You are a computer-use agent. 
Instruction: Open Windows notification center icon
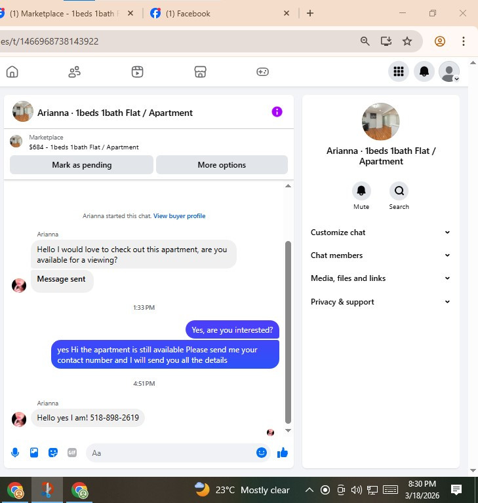click(456, 490)
